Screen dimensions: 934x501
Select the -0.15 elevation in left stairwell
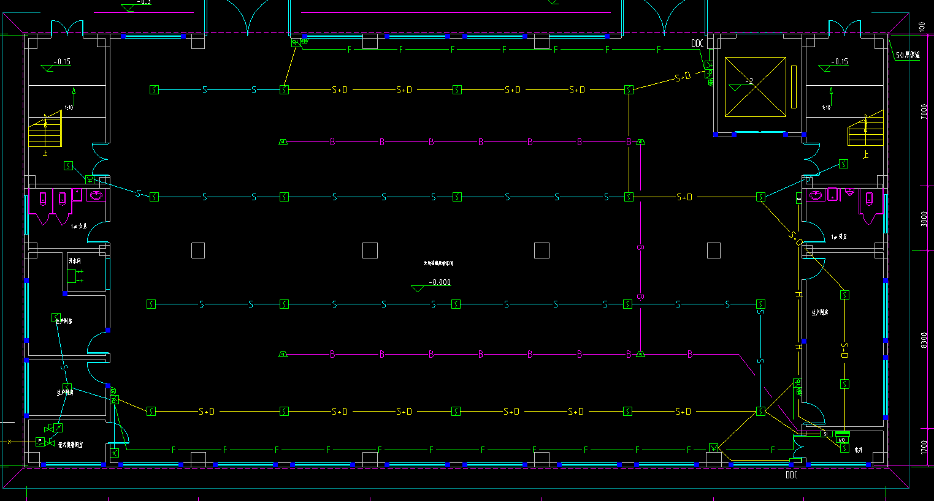point(62,61)
